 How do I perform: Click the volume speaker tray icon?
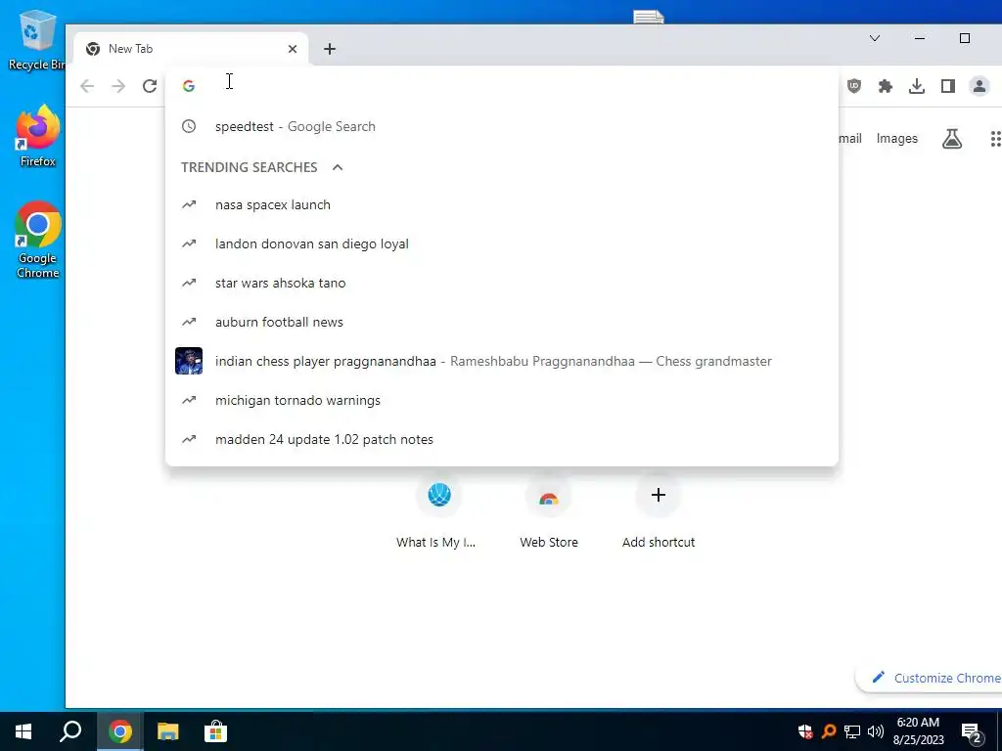click(x=876, y=731)
